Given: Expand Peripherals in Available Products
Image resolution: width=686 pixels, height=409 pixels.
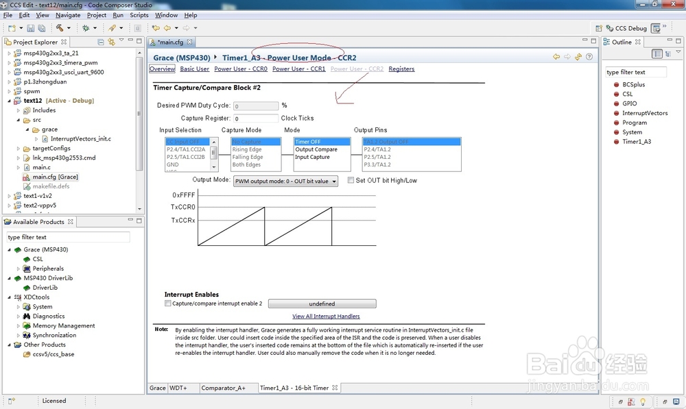Looking at the screenshot, I should (x=19, y=269).
